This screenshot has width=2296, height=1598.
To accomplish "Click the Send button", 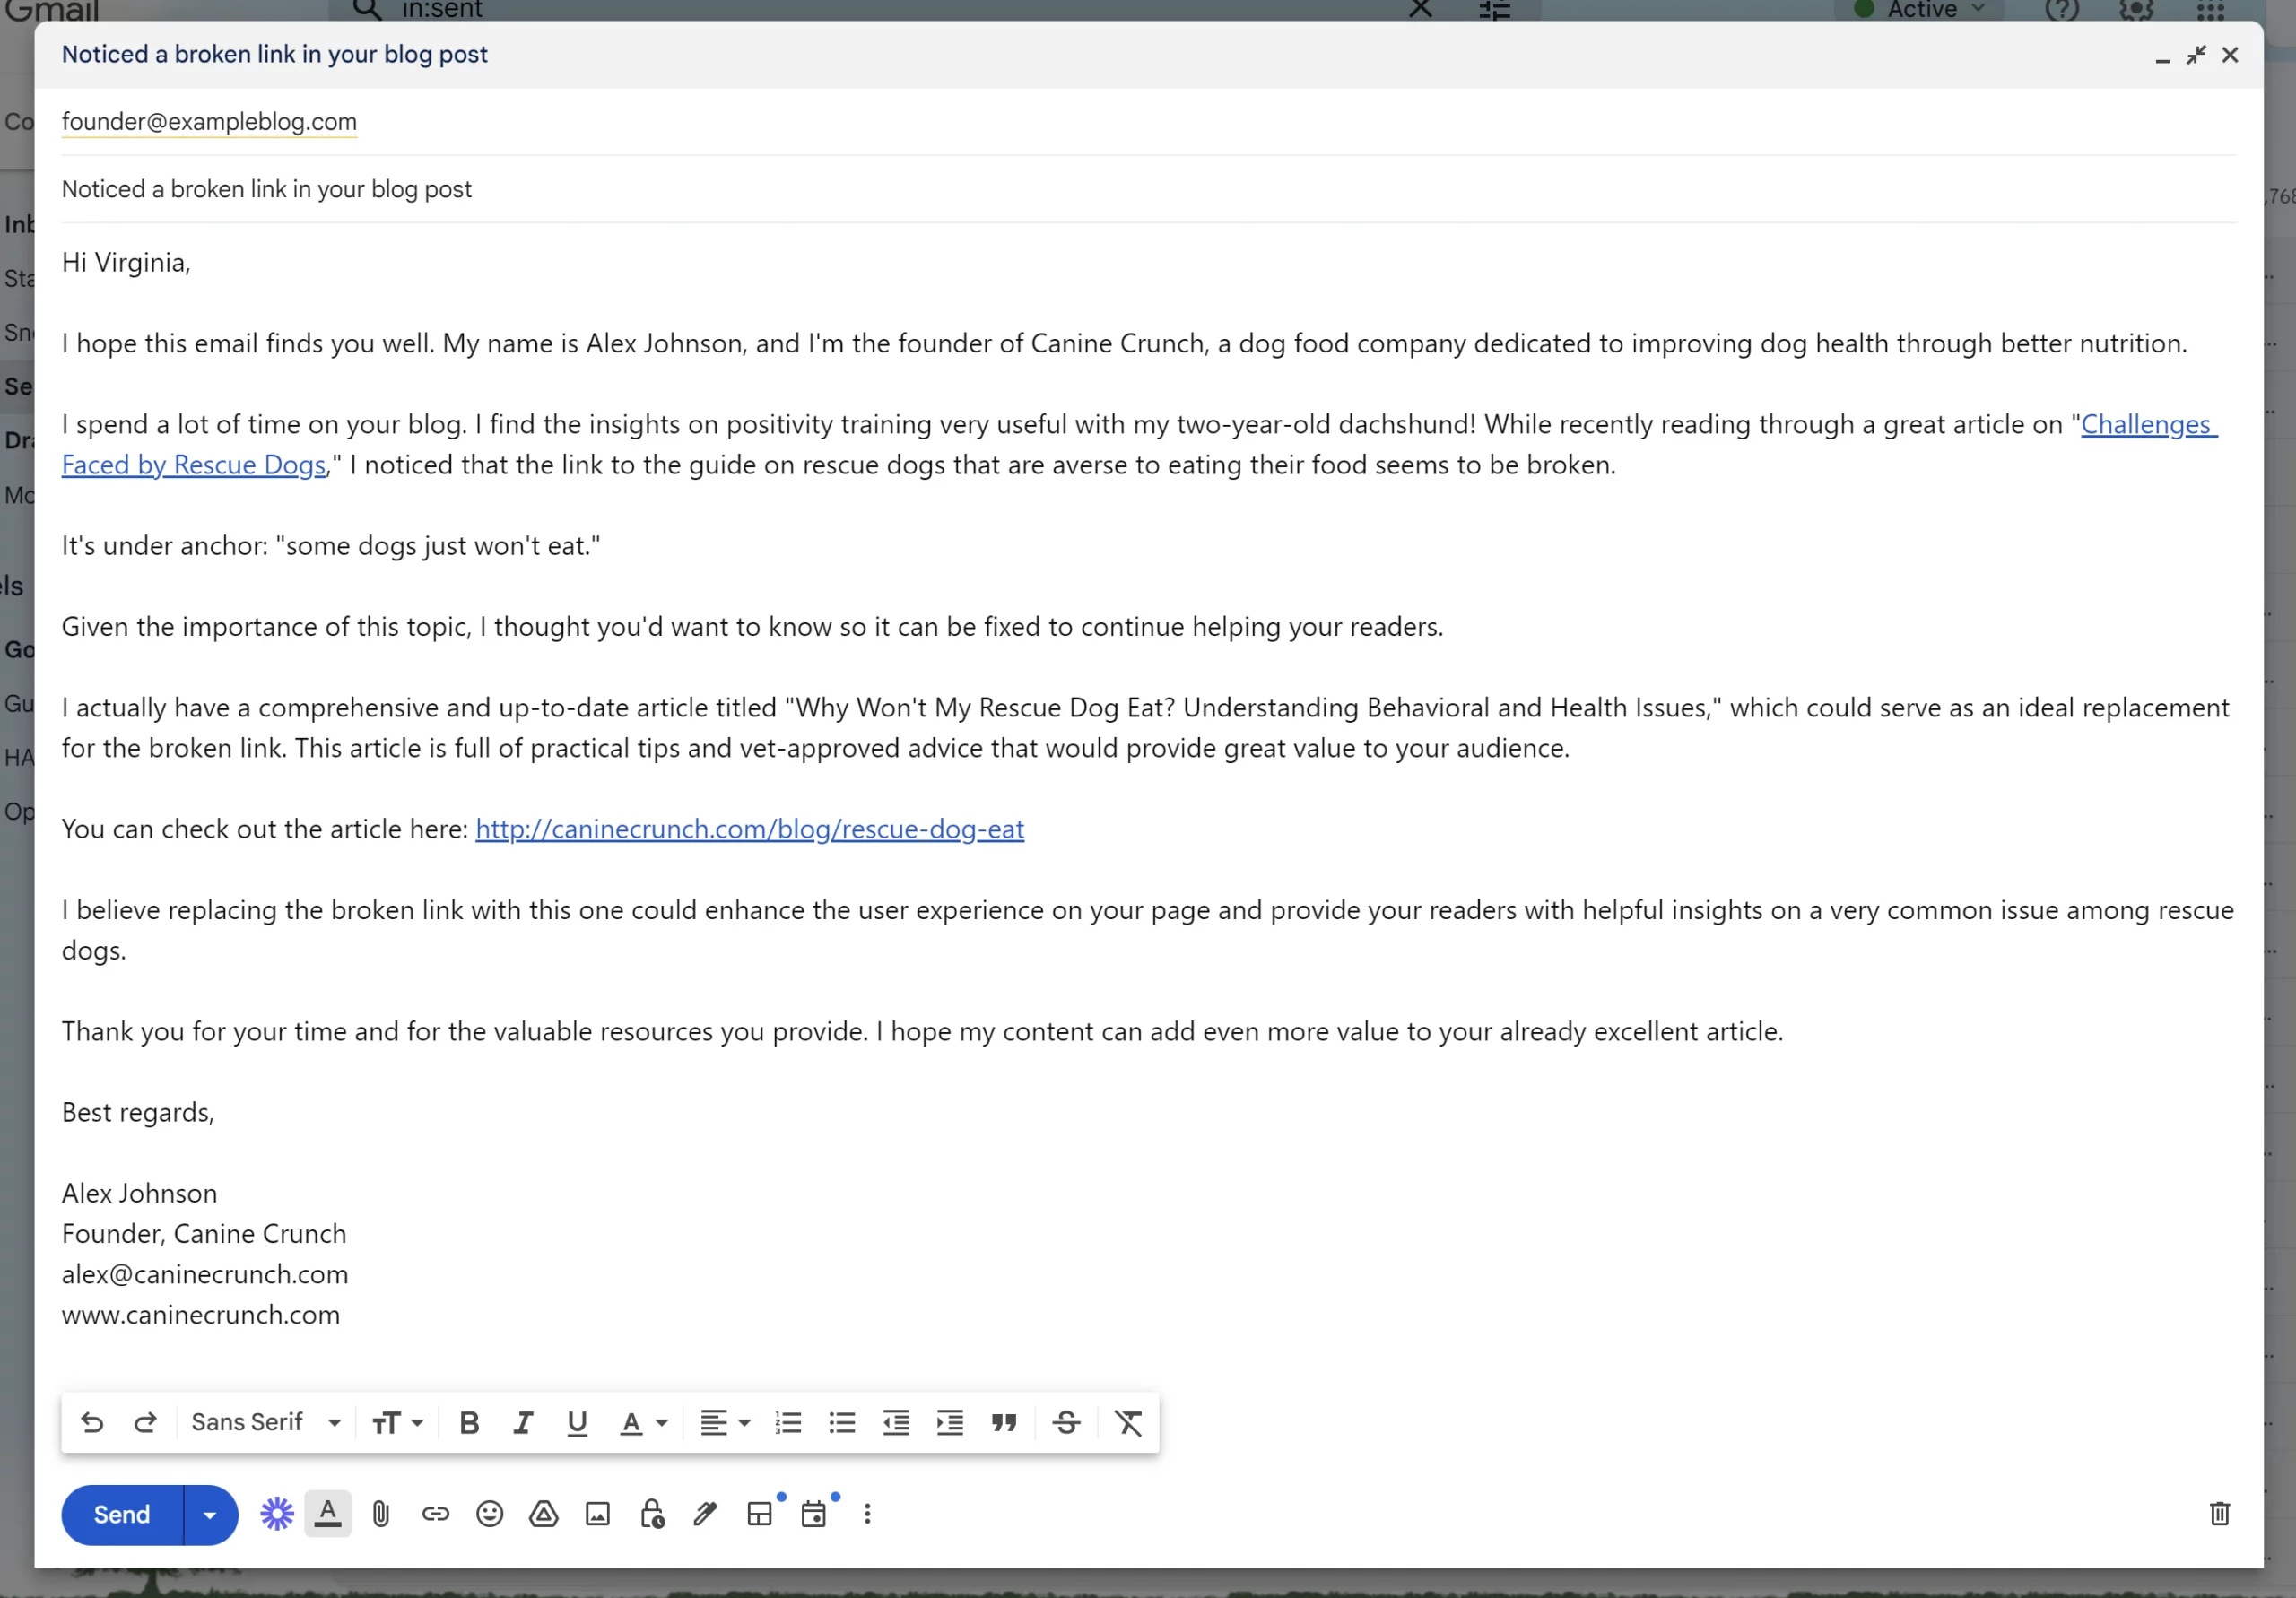I will click(x=122, y=1515).
